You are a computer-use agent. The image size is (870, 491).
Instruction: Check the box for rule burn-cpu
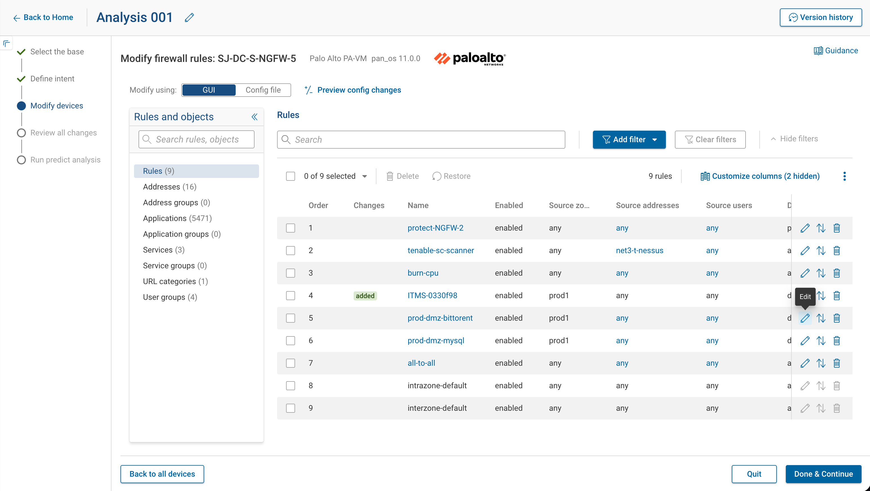(x=291, y=273)
